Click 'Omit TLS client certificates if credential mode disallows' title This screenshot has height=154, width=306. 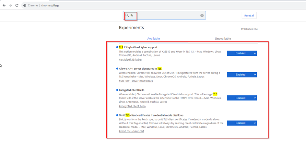coord(151,115)
